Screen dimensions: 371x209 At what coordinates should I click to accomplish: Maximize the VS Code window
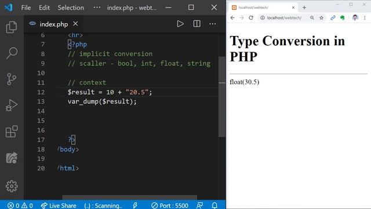click(x=191, y=8)
